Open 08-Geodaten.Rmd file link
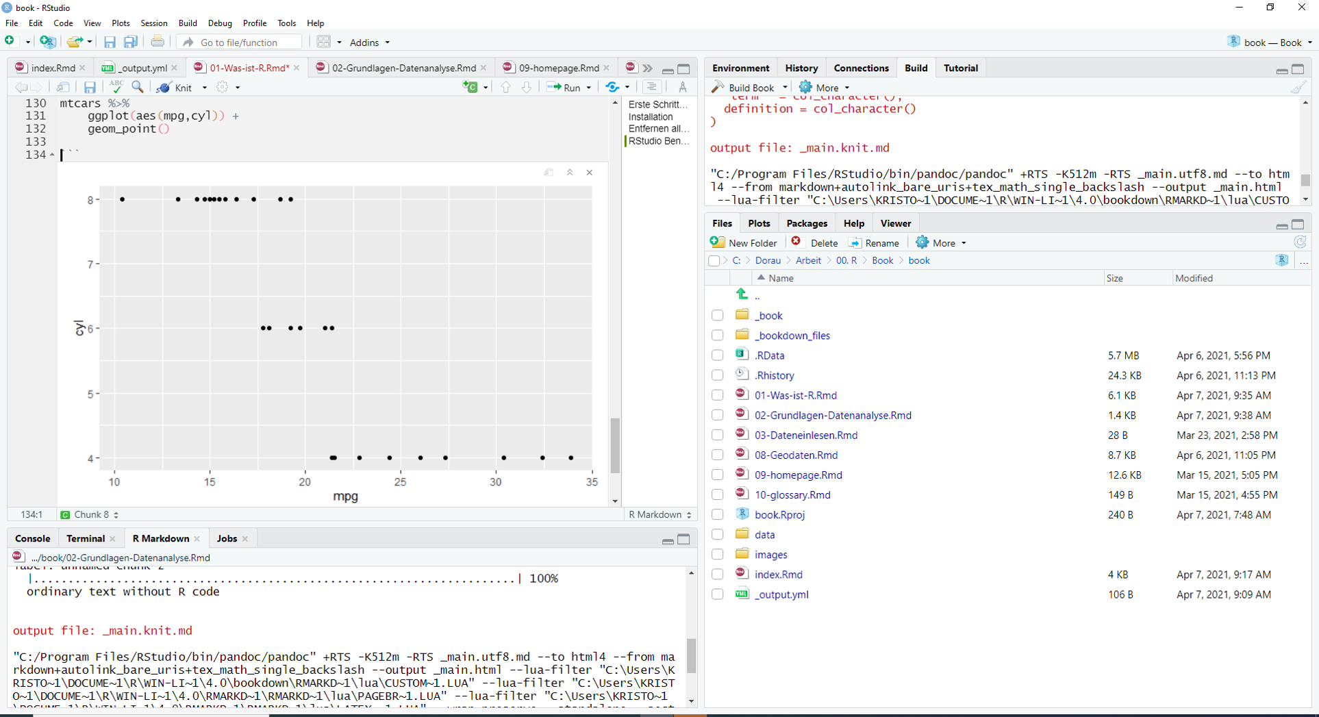This screenshot has height=717, width=1319. click(796, 455)
